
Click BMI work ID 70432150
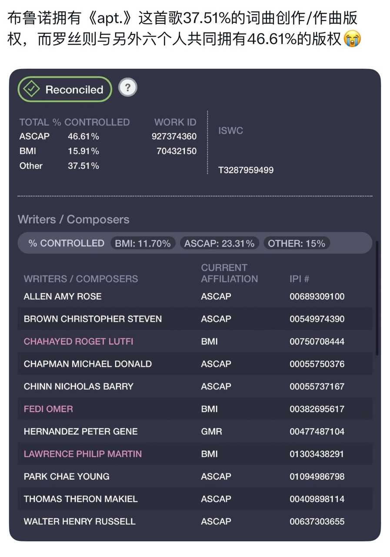tap(176, 151)
